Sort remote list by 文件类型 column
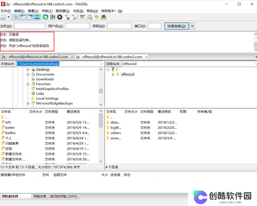This screenshot has width=257, height=206. [148, 112]
